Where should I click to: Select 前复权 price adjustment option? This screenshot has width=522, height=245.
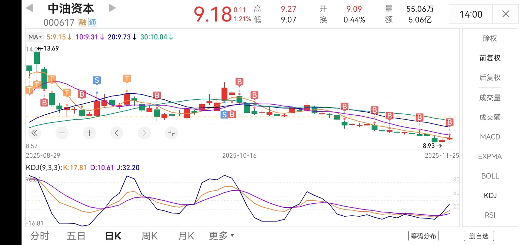click(490, 58)
